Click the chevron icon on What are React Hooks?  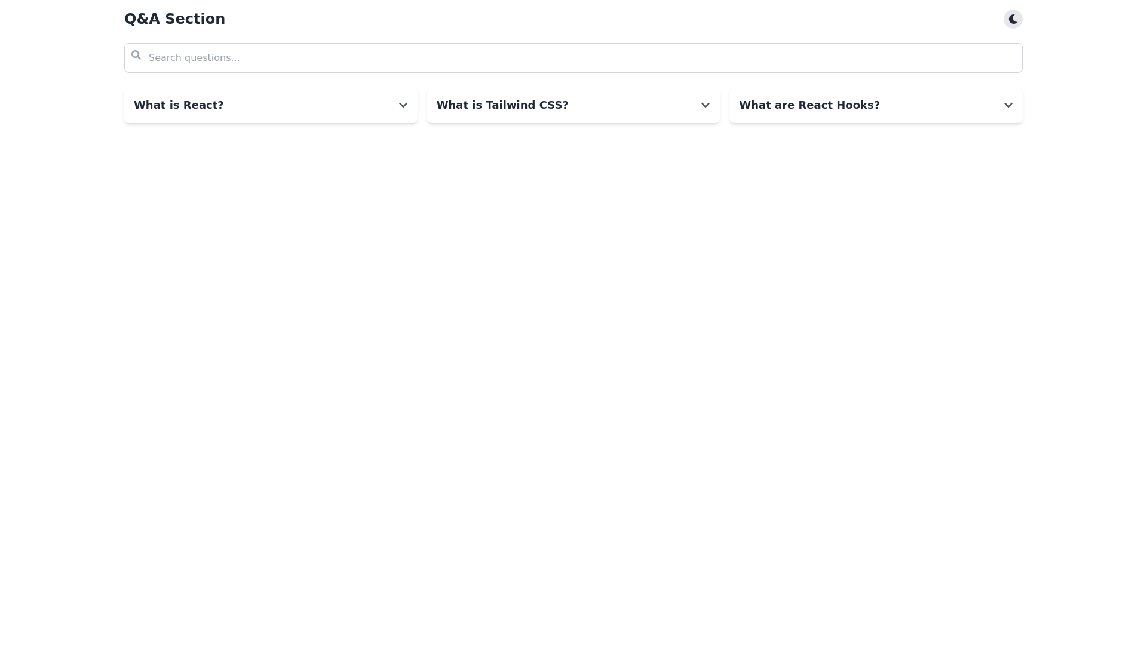click(1008, 105)
